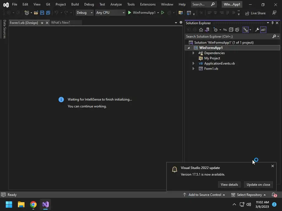Open Find in Files toolbar icon
Viewport: 282px width, 211px height.
point(181,13)
